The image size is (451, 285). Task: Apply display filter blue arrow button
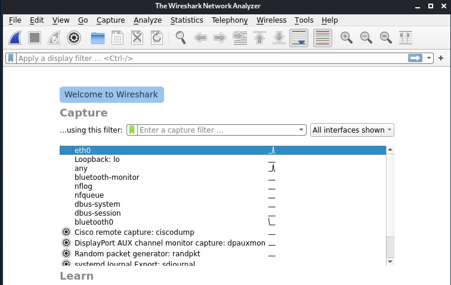point(415,58)
